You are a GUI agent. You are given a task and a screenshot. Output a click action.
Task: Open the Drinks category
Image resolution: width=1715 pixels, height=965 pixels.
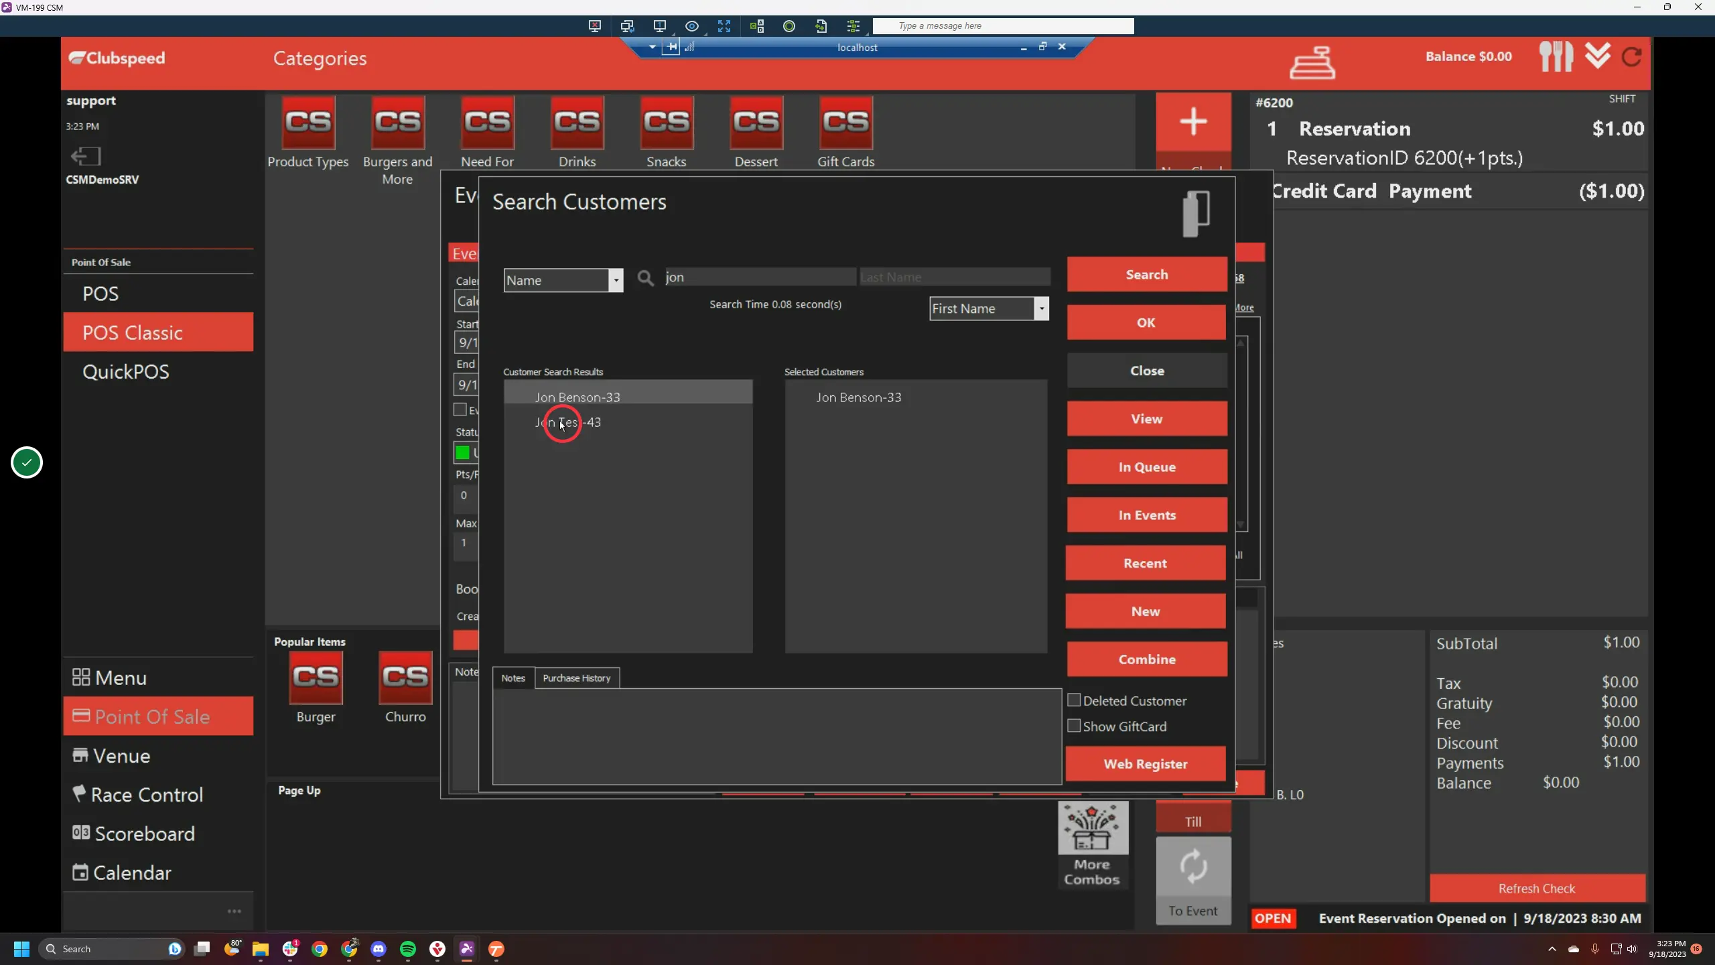577,132
